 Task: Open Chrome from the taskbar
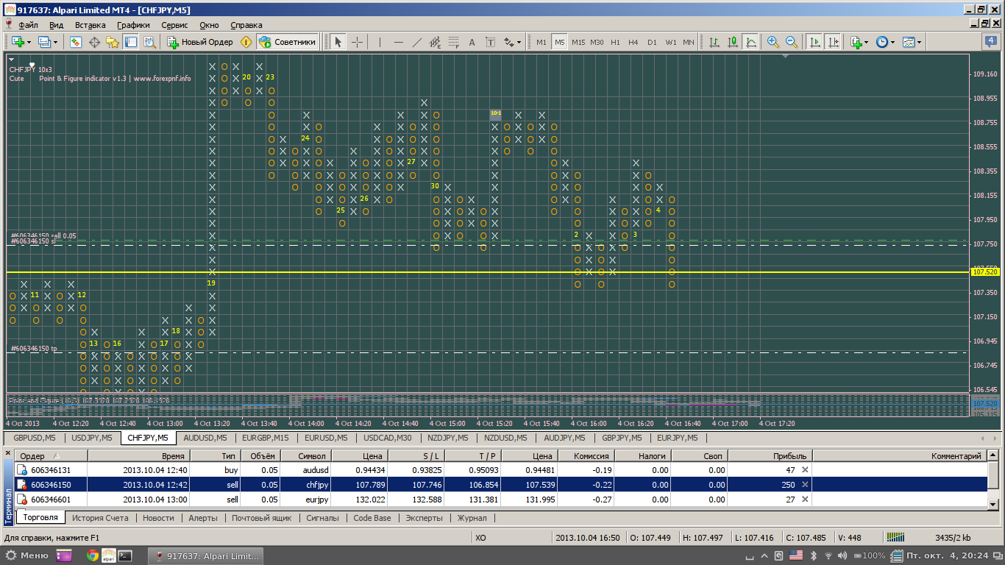tap(92, 555)
